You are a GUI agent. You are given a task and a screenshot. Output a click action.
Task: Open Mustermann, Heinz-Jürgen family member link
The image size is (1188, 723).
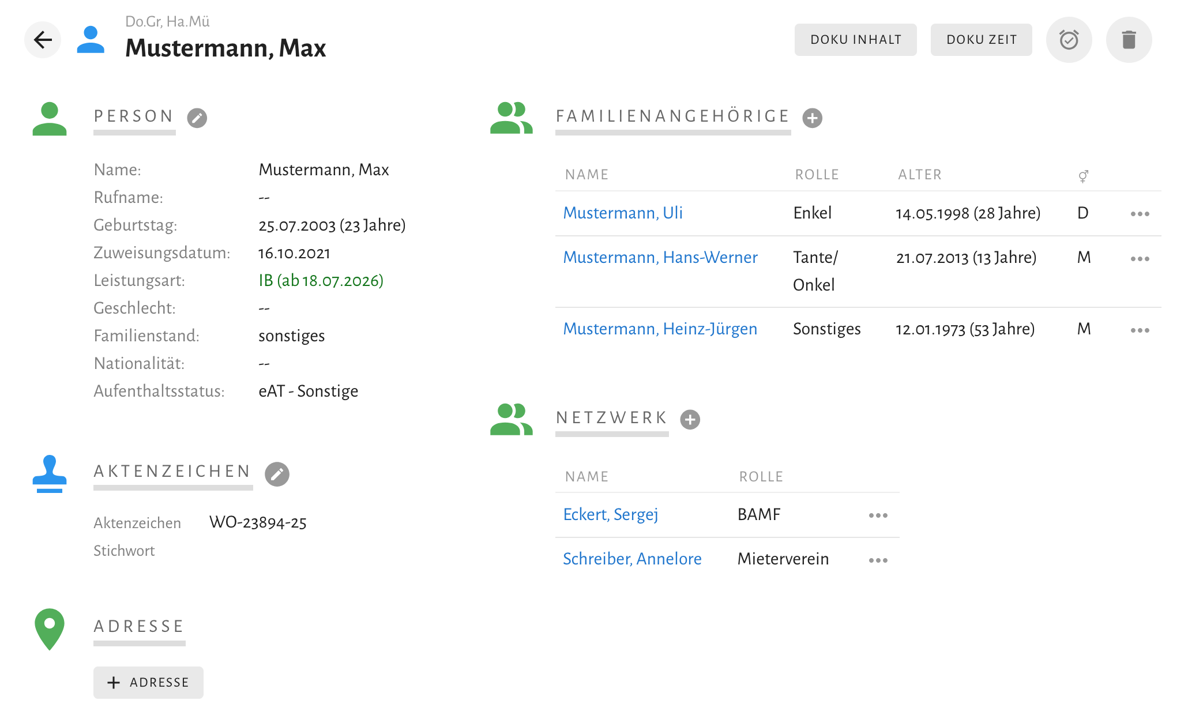(660, 329)
